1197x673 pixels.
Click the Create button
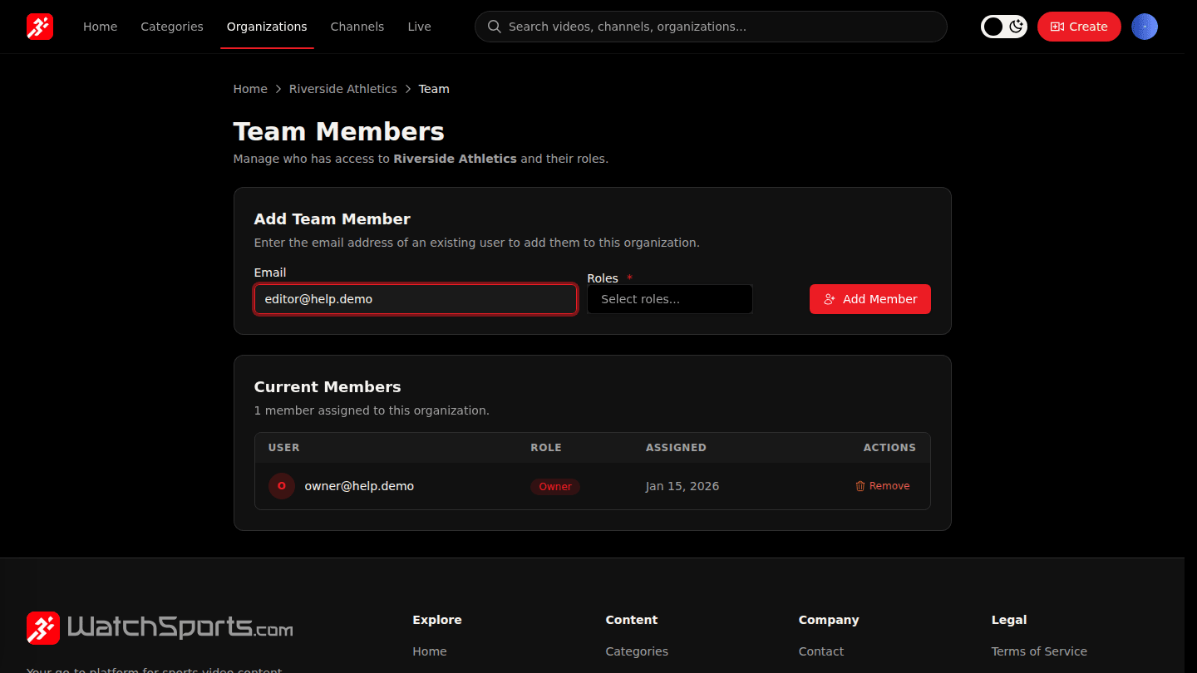tap(1079, 27)
